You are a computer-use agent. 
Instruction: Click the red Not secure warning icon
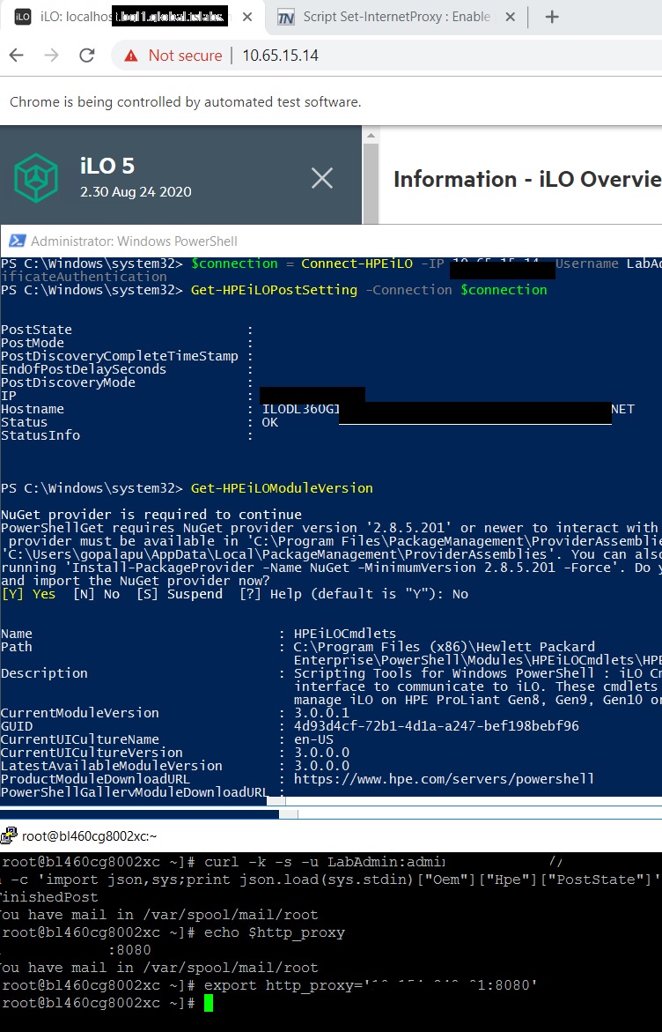point(132,56)
